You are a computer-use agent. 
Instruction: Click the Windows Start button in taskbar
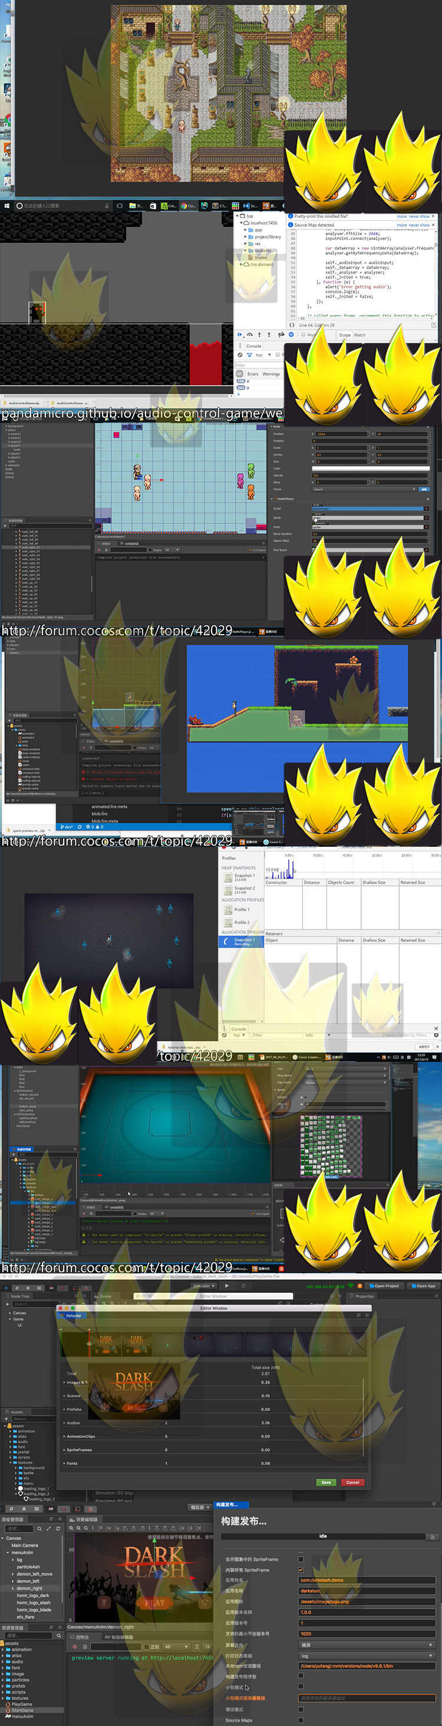click(6, 206)
